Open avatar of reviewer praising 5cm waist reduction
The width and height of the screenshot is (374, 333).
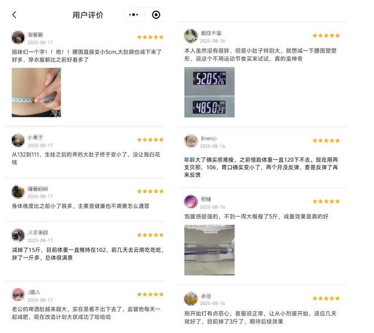point(18,37)
